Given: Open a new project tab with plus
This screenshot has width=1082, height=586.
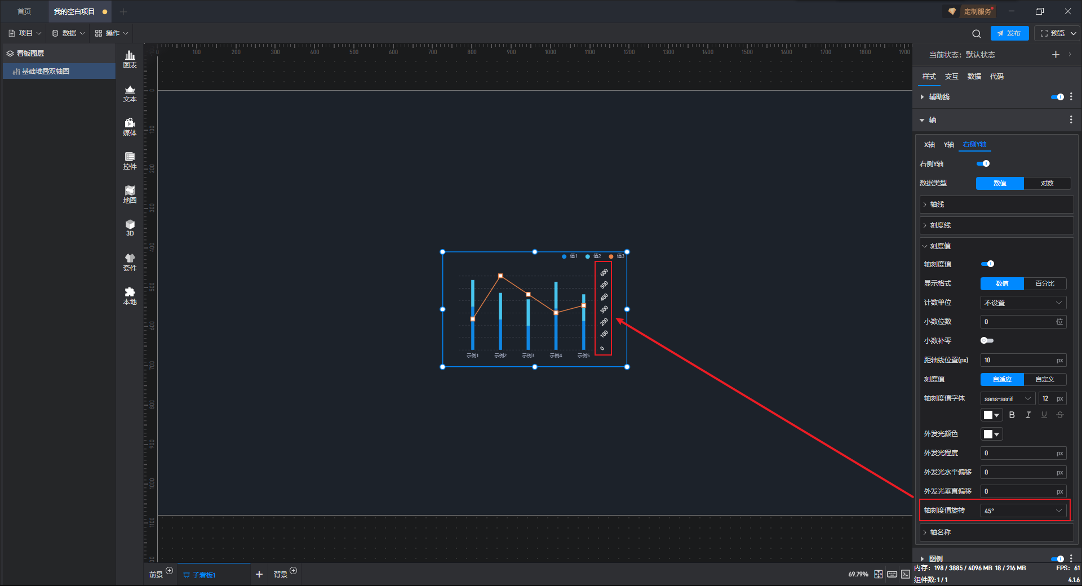Looking at the screenshot, I should coord(123,12).
